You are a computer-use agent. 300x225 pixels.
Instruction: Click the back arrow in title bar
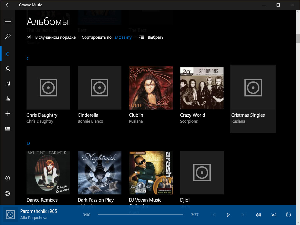[x=8, y=5]
